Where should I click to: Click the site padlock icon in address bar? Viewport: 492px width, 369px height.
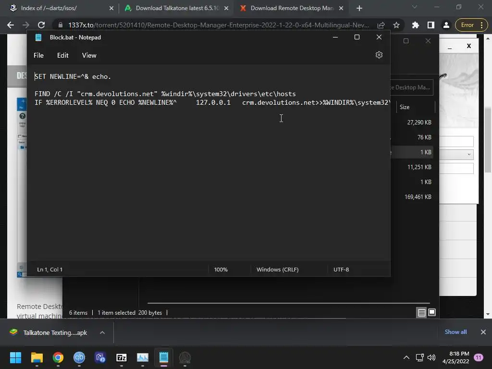click(x=60, y=25)
